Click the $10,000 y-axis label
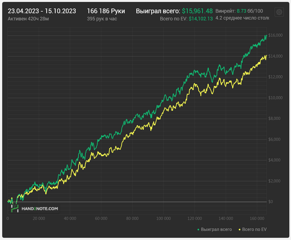 pos(275,98)
